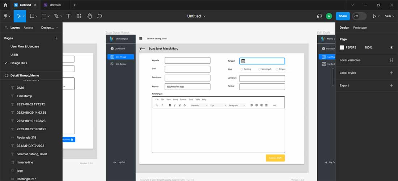This screenshot has height=181, width=398.
Task: Click the home icon in tab bar
Action: pyautogui.click(x=5, y=5)
